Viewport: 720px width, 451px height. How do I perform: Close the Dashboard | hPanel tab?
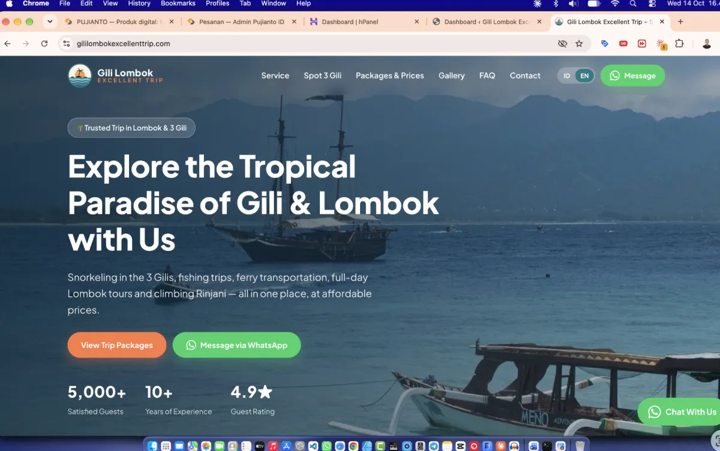pos(417,22)
